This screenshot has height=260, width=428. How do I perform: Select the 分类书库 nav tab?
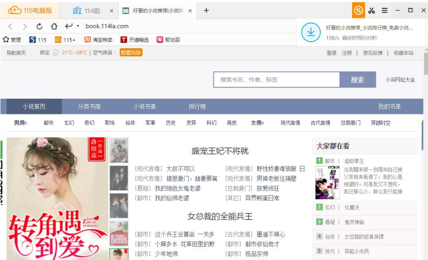(89, 107)
